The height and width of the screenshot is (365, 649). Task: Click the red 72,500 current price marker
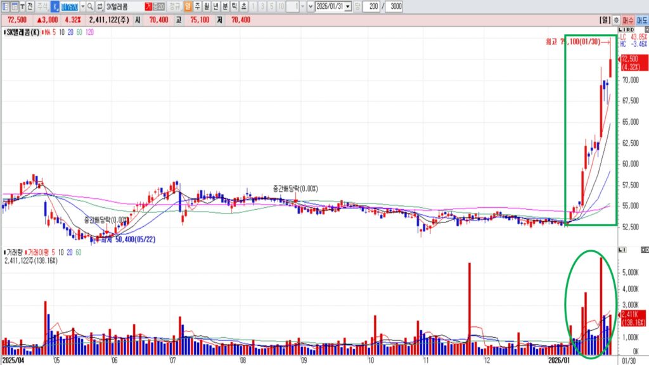(x=633, y=62)
